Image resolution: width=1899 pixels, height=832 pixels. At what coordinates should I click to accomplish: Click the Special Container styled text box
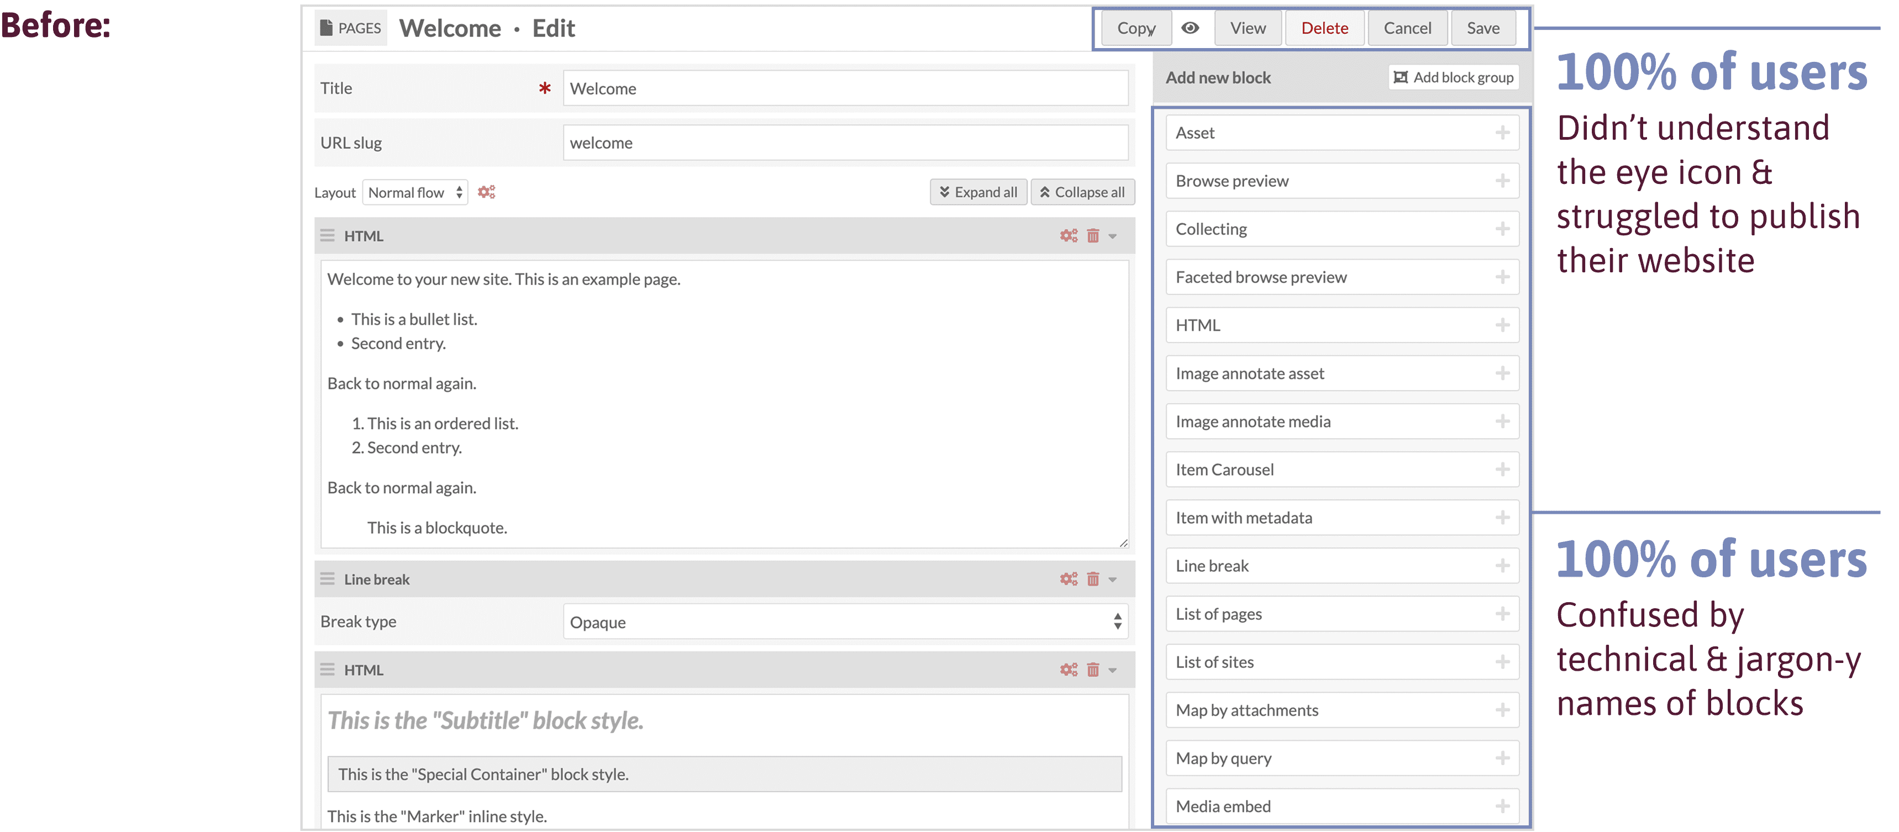coord(725,774)
